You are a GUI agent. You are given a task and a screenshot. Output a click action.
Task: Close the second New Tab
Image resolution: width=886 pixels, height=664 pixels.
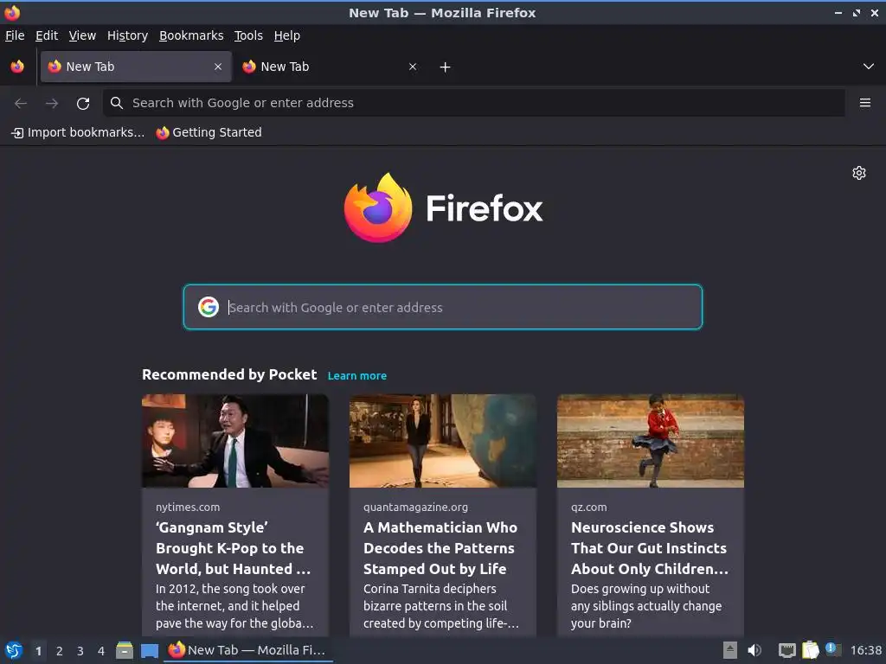coord(413,67)
